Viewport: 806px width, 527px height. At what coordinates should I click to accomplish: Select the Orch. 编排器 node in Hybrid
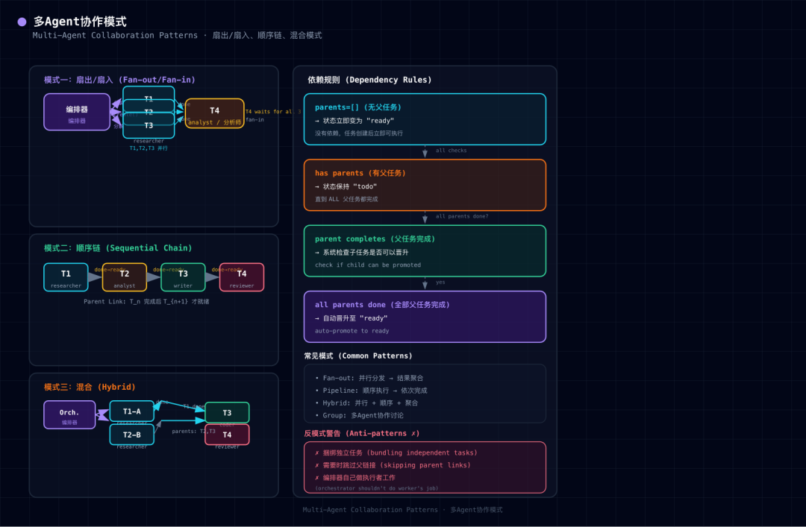69,414
